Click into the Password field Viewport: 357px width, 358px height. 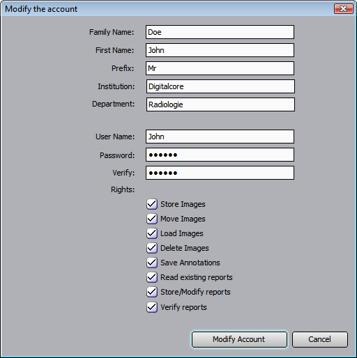[220, 155]
